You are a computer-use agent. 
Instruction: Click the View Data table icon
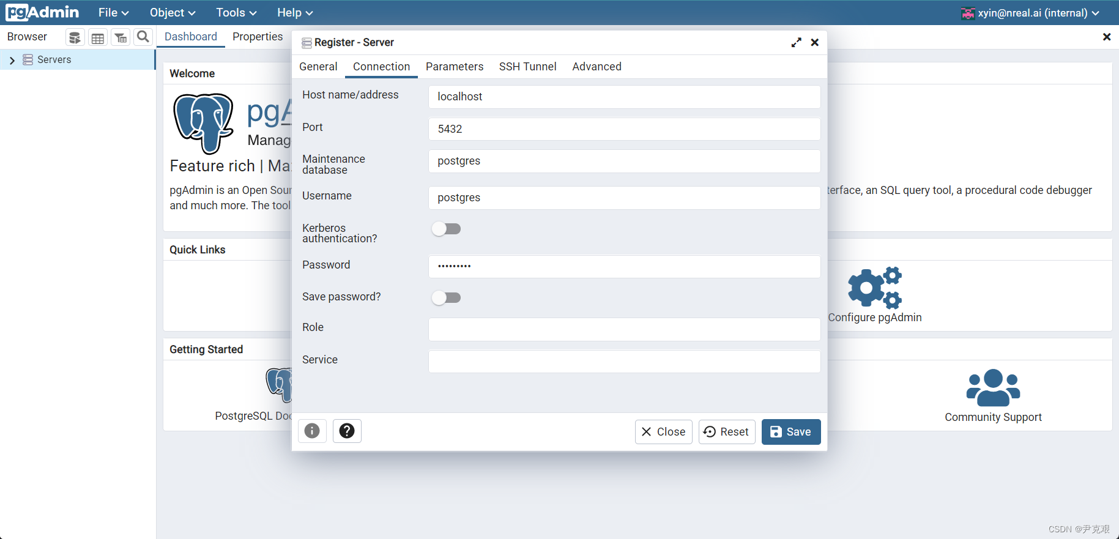[x=98, y=37]
